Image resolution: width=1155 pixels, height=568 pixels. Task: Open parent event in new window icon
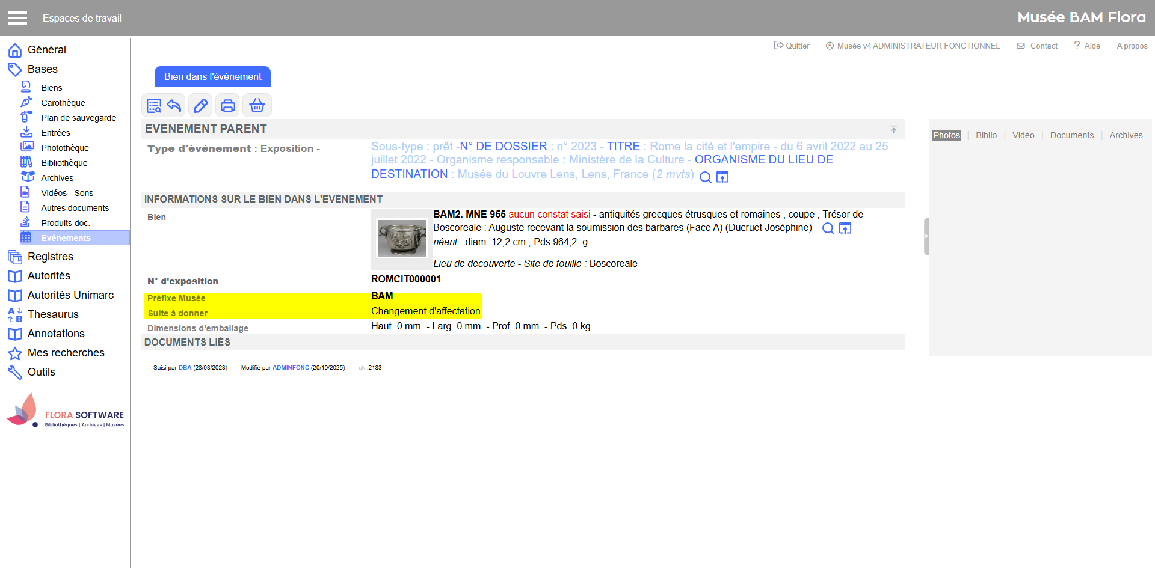point(722,177)
